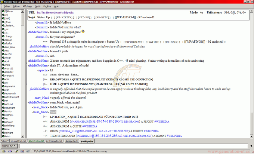
Task: Collapse the user list using the splitter grippy
Action: pos(26,74)
